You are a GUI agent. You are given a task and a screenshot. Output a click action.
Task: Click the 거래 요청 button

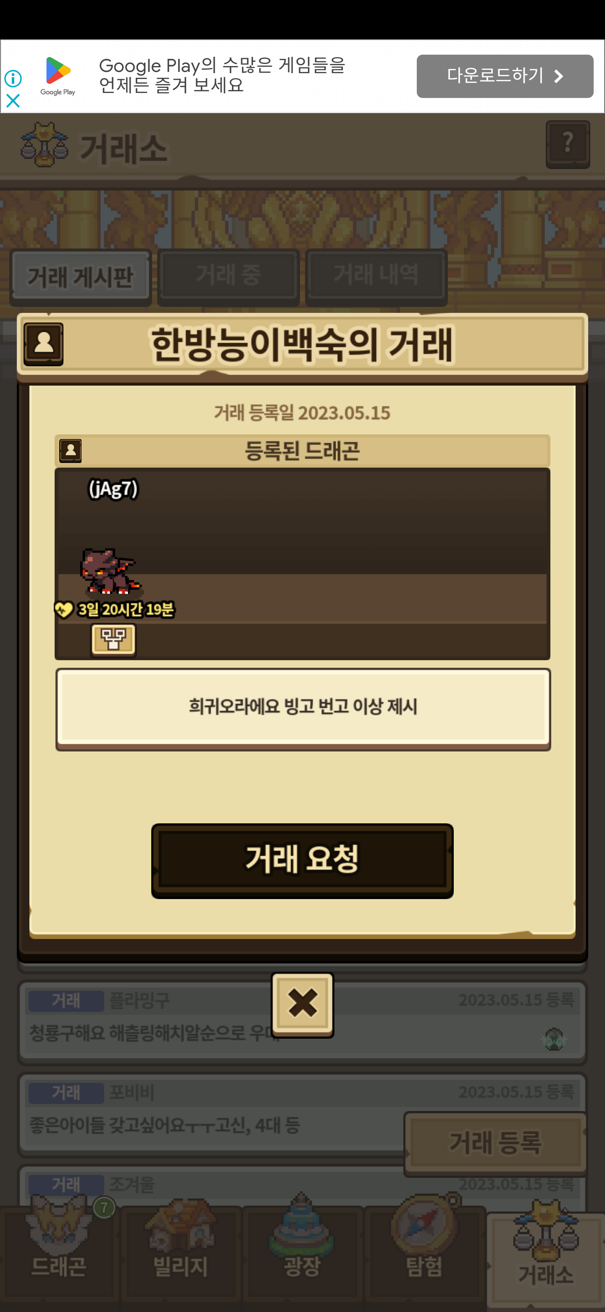coord(302,860)
